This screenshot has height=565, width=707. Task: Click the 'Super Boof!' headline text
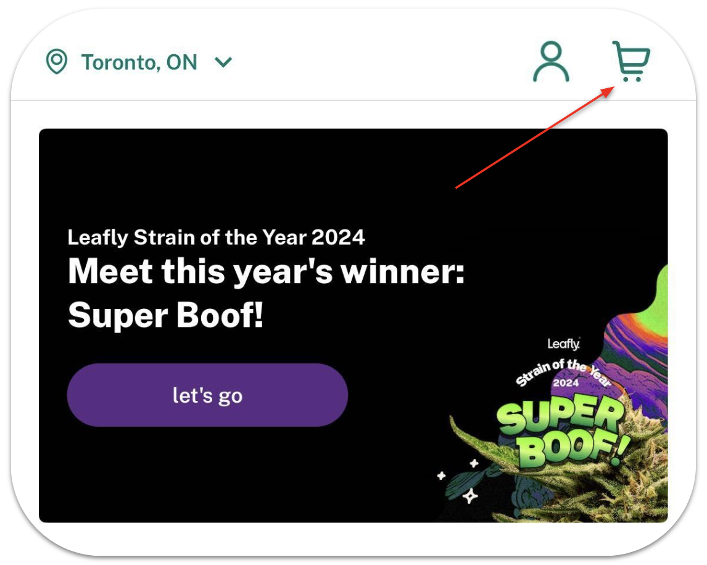165,315
